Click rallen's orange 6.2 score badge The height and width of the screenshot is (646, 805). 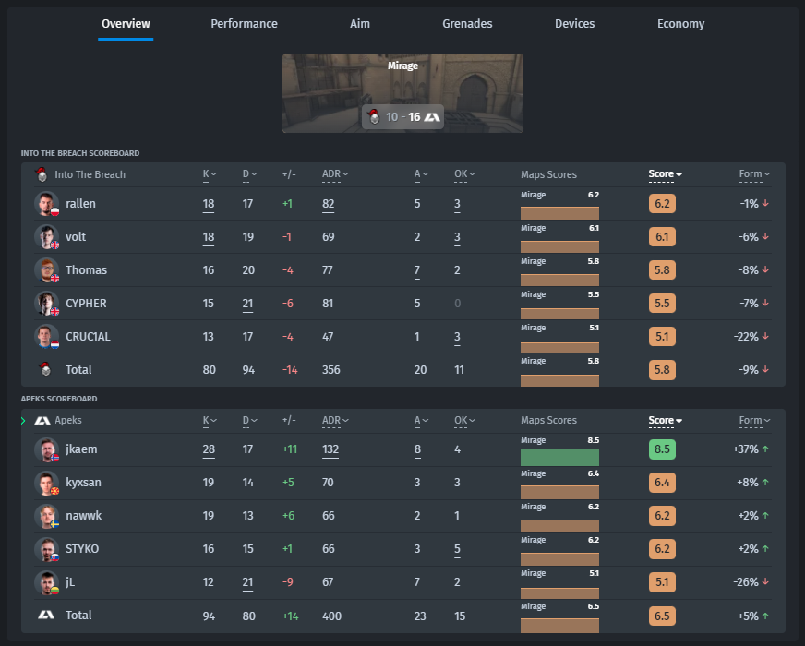coord(662,204)
